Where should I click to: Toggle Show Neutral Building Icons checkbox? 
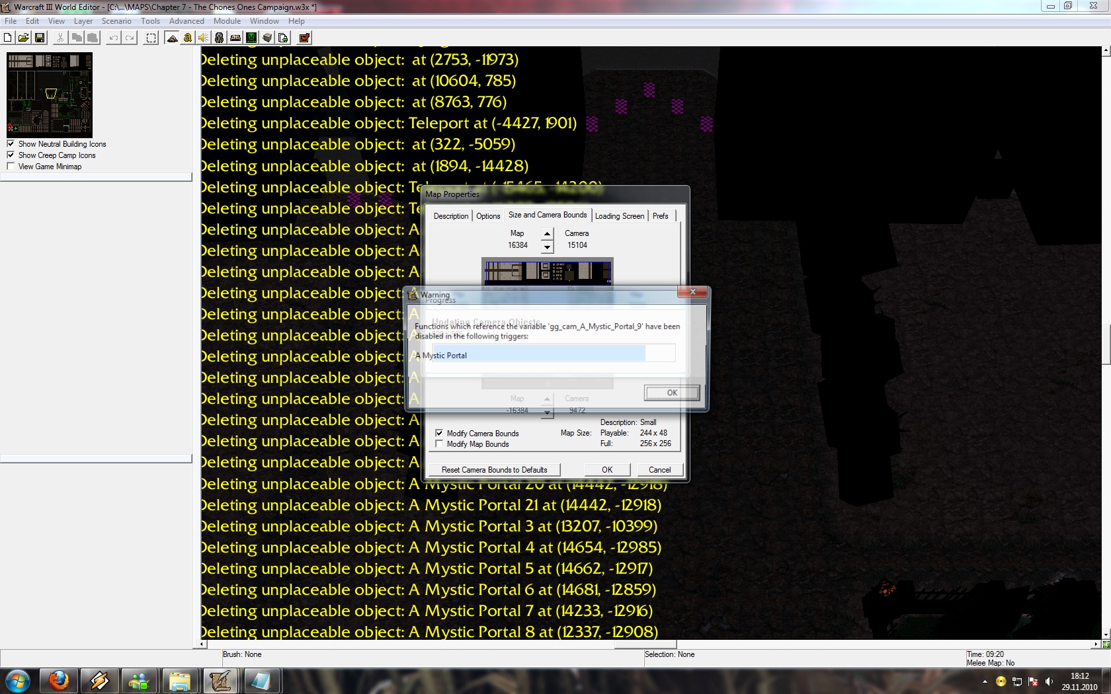pos(11,143)
